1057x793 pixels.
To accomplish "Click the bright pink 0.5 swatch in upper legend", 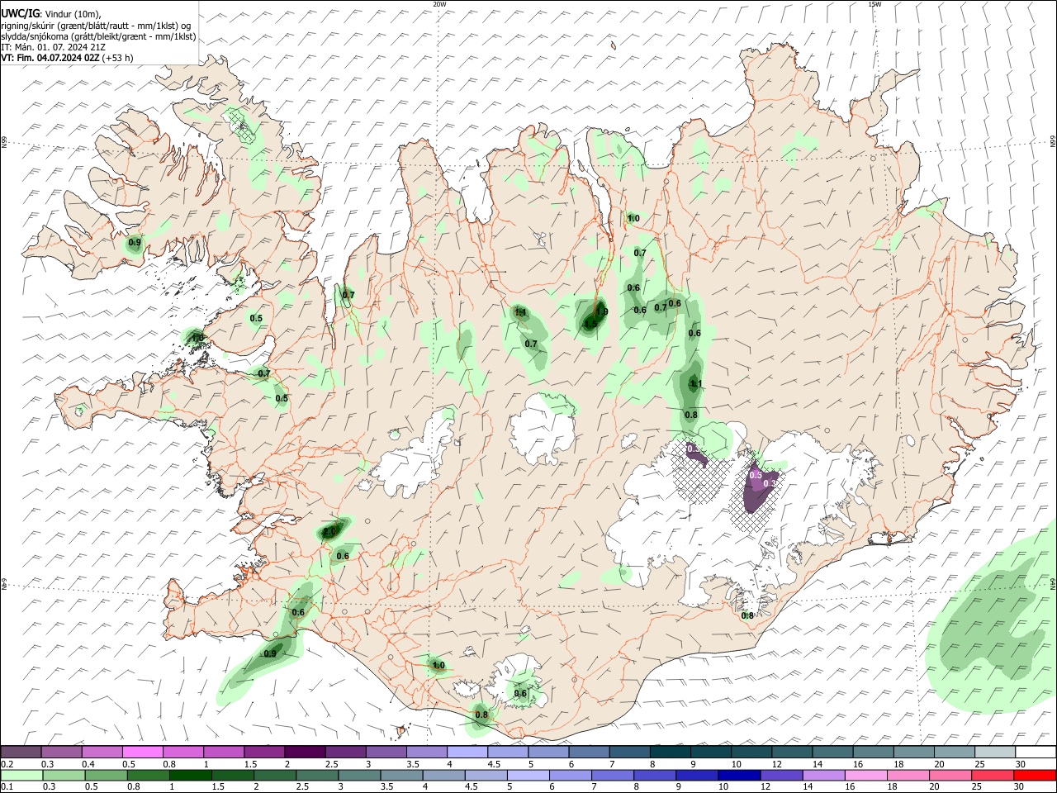I will (x=142, y=752).
